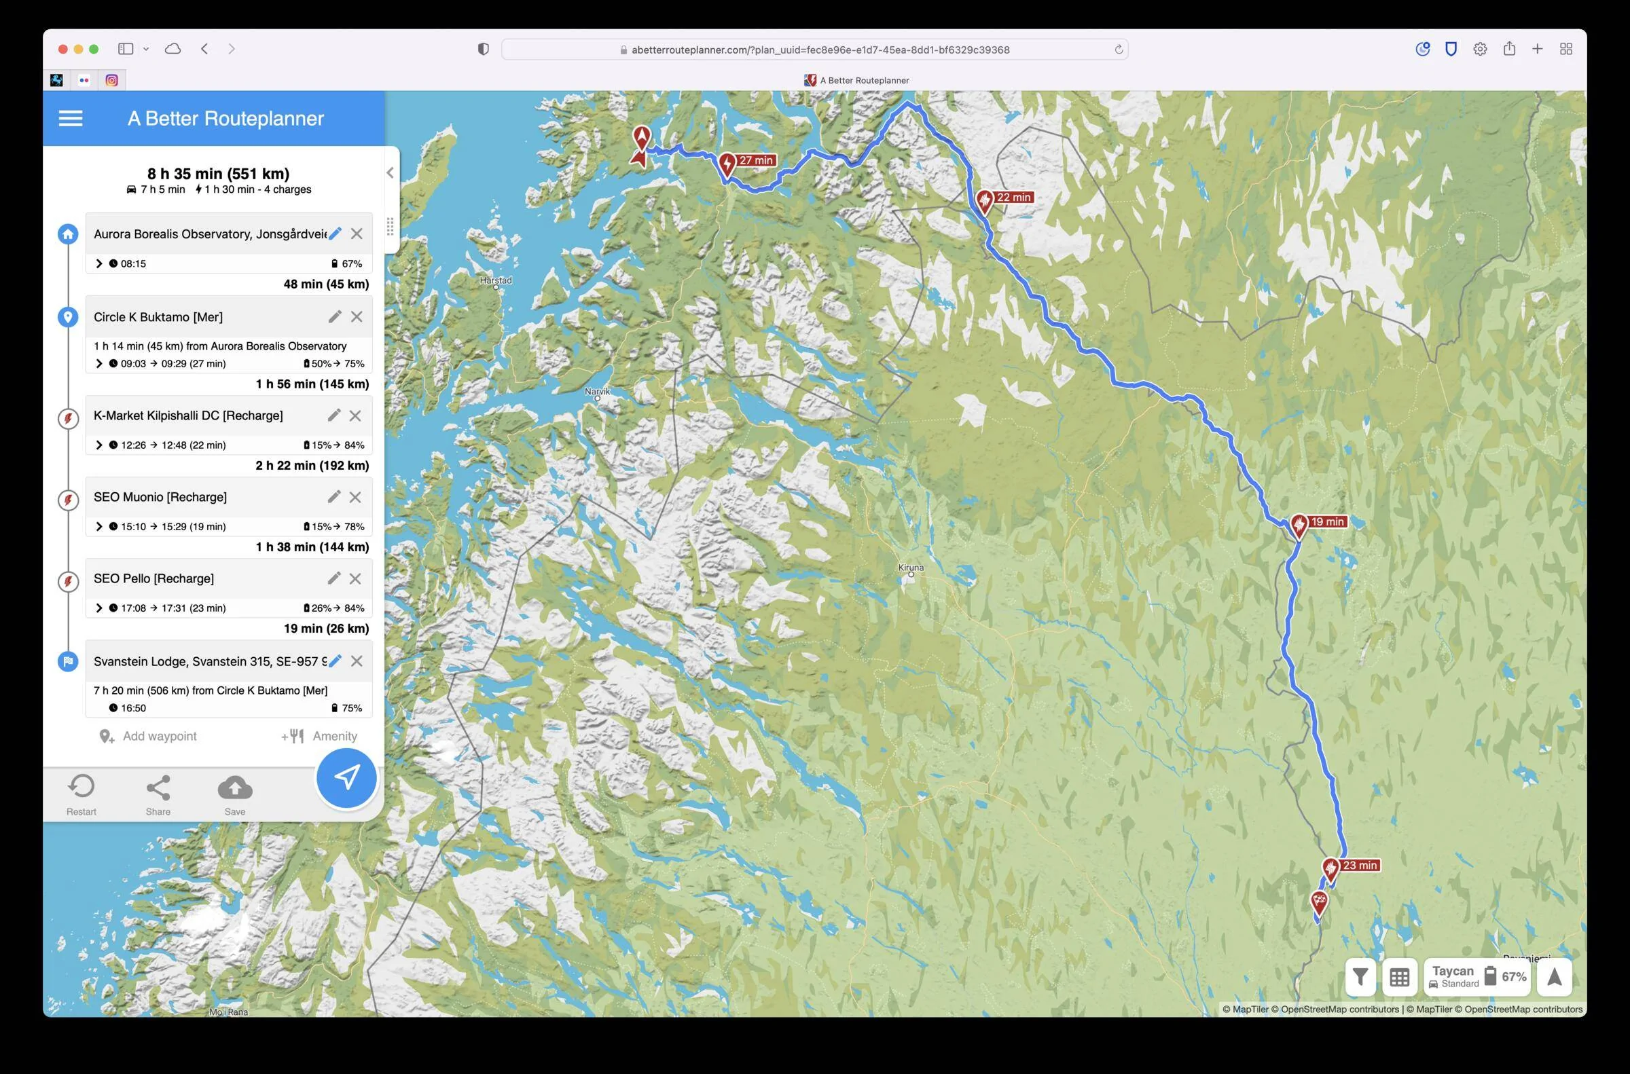Expand the Circle K Buktamo charge details
Image resolution: width=1630 pixels, height=1074 pixels.
point(99,364)
